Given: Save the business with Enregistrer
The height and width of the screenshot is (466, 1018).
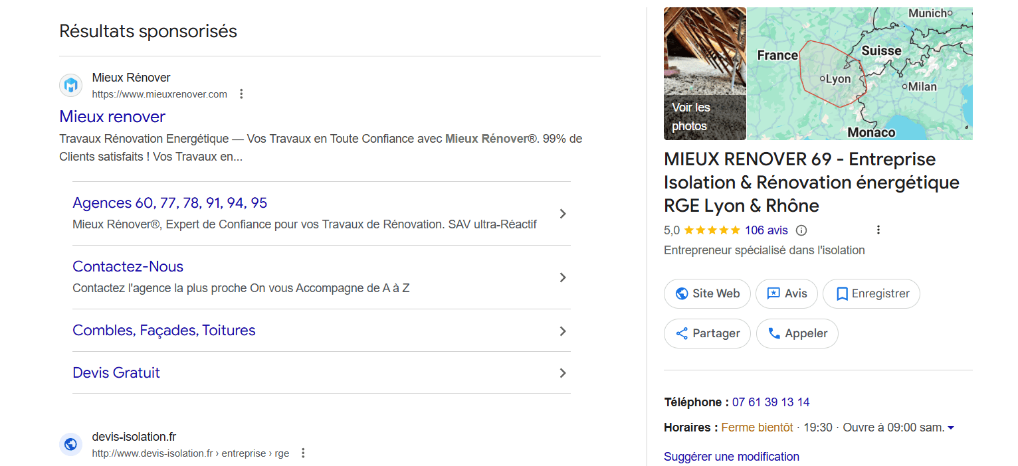Looking at the screenshot, I should tap(871, 293).
